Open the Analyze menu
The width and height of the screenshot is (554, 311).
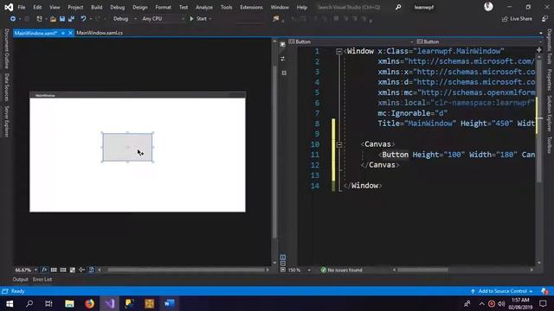click(x=204, y=7)
